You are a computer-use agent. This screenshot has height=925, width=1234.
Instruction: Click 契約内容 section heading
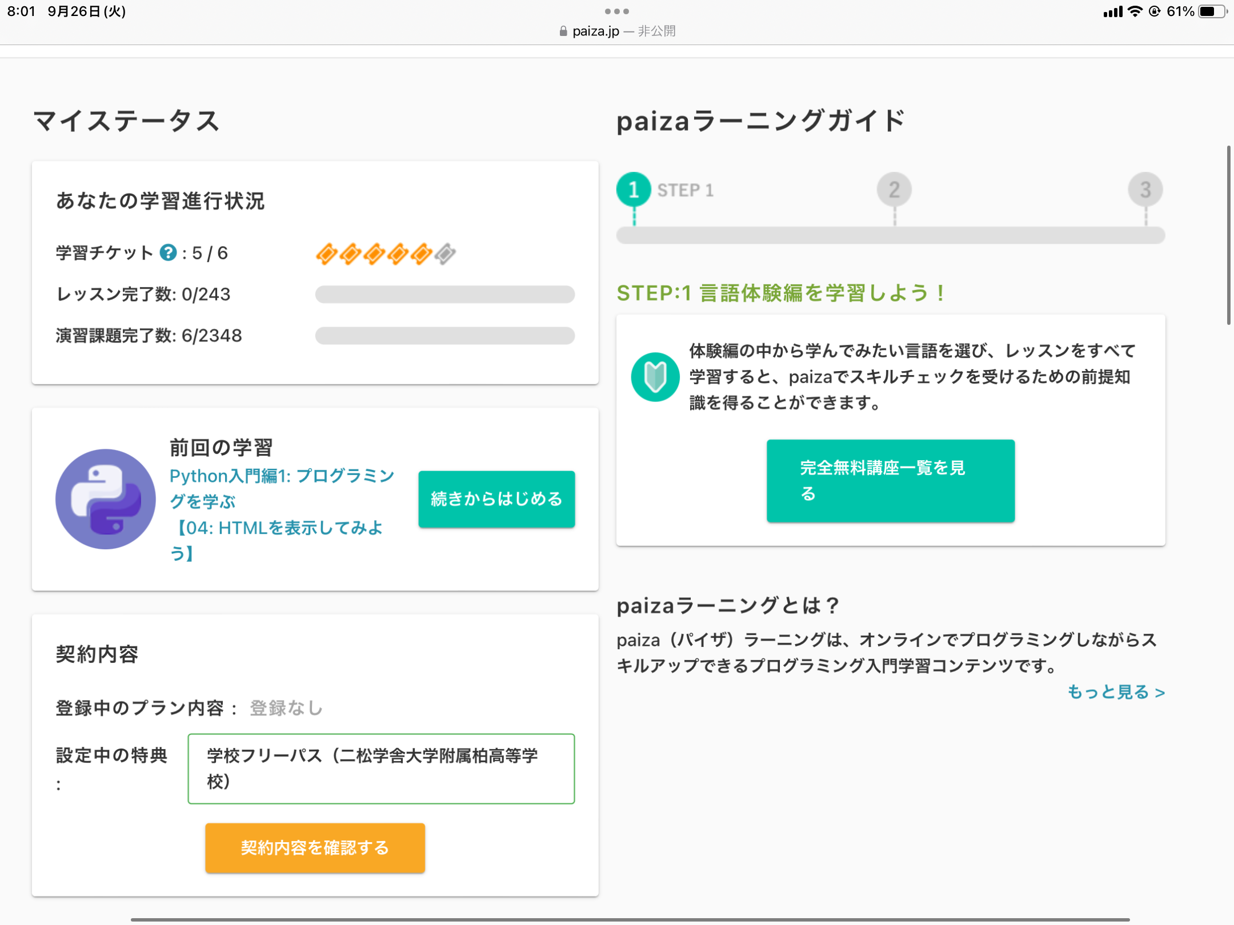pyautogui.click(x=97, y=654)
